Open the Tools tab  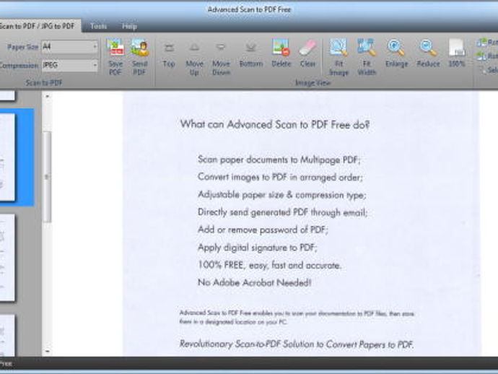pyautogui.click(x=98, y=26)
